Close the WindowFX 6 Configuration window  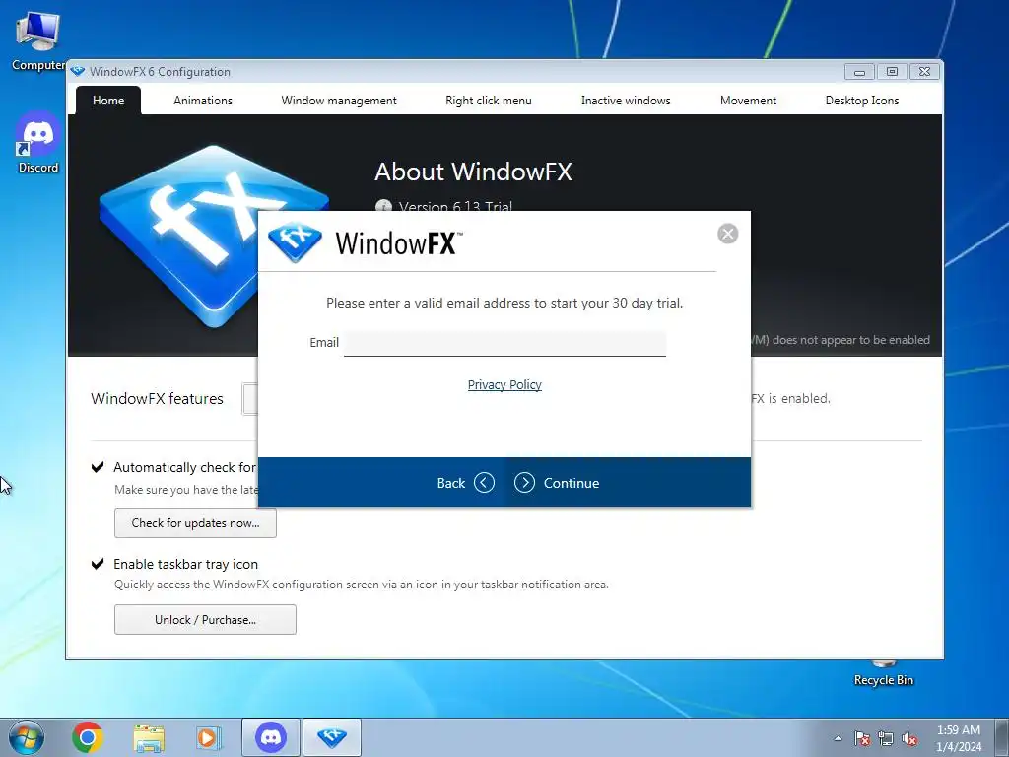[924, 71]
